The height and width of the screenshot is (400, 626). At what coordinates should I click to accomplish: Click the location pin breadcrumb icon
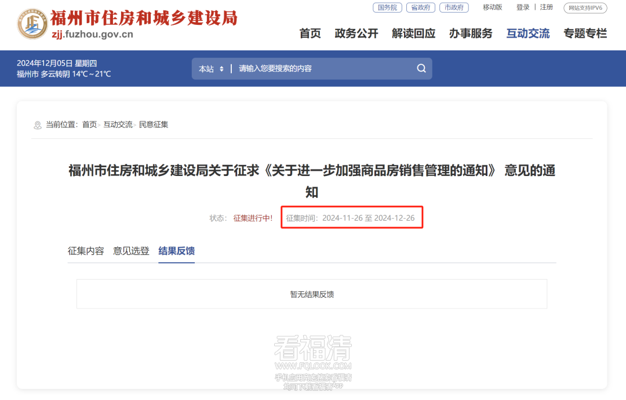click(x=38, y=125)
